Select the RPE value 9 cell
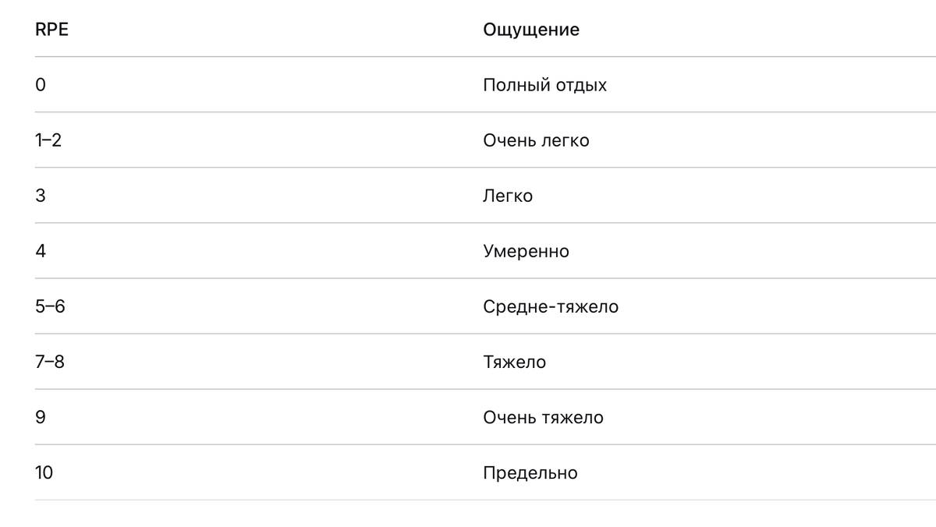Screen dimensions: 936x527 [x=41, y=417]
